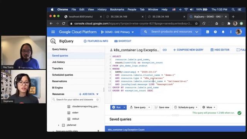Expand the search bar chevron dropdown
This screenshot has width=247, height=139.
tap(197, 32)
